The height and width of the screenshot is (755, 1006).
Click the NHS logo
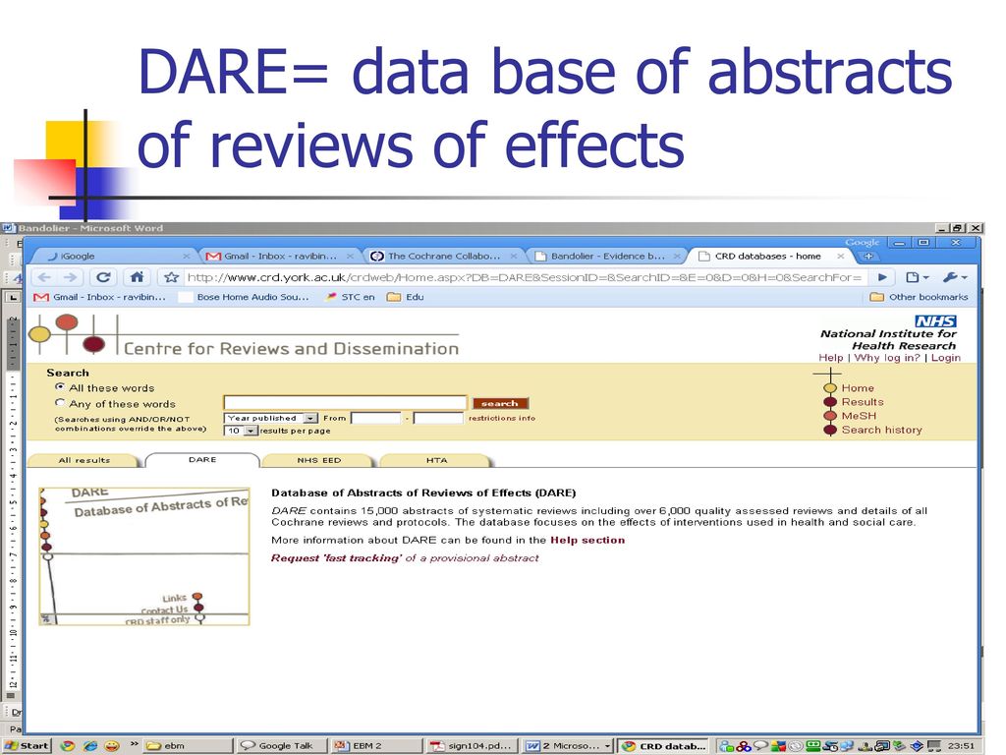pyautogui.click(x=935, y=321)
